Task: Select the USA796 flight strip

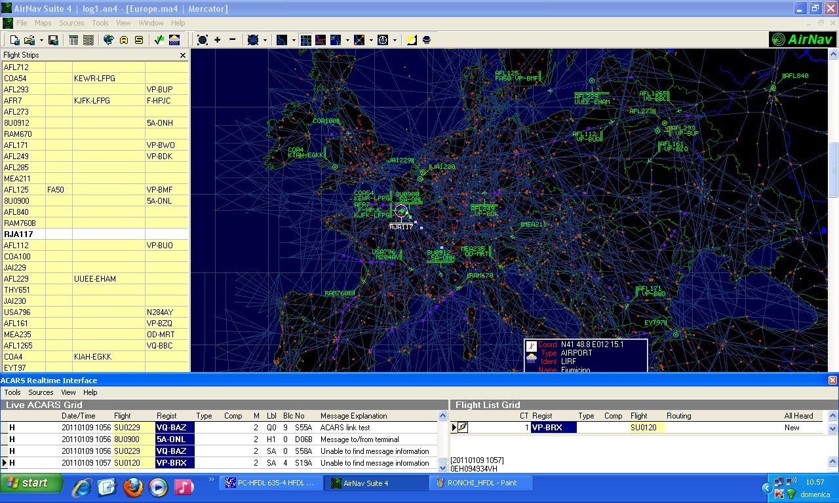Action: [95, 312]
